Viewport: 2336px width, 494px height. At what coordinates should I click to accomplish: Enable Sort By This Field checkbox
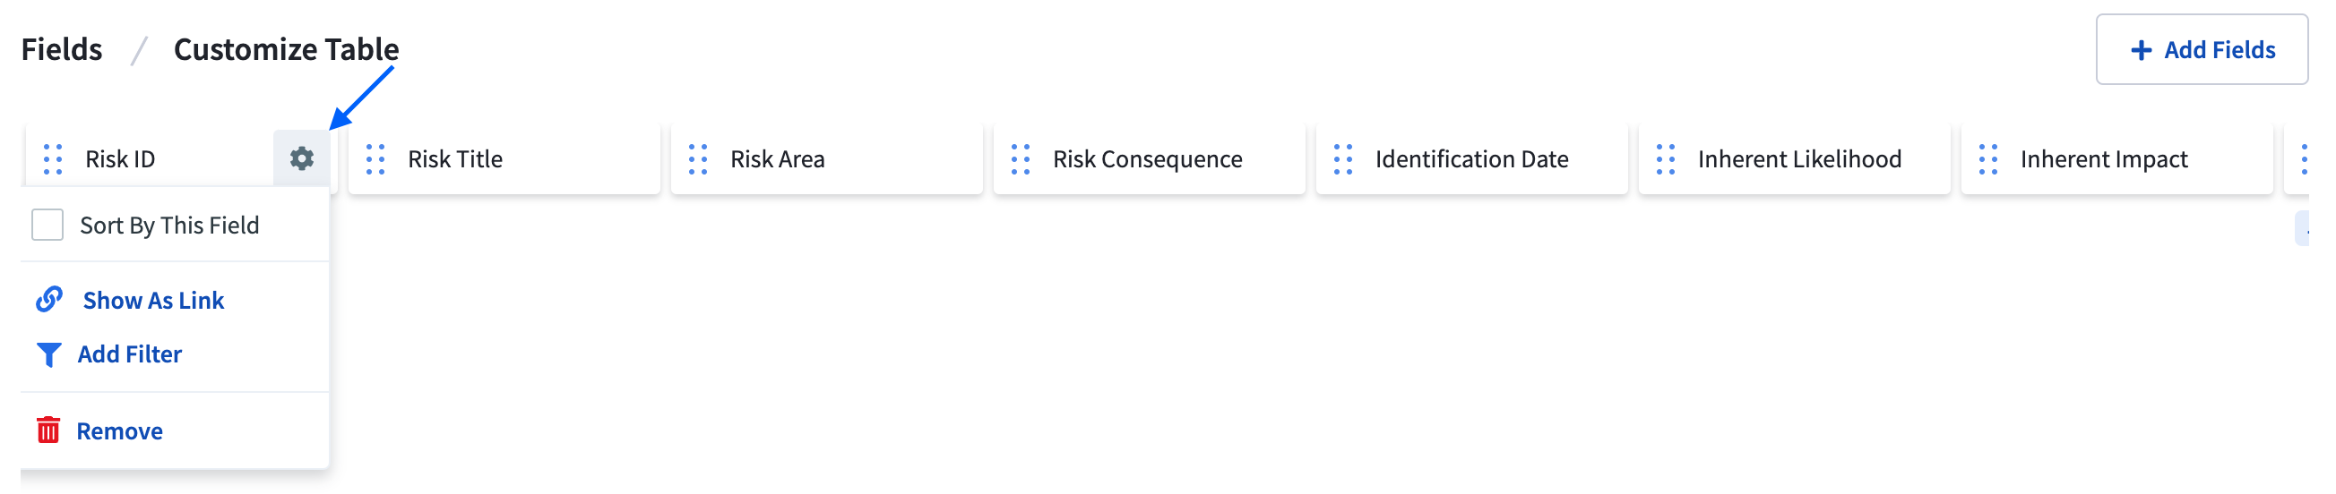(47, 225)
